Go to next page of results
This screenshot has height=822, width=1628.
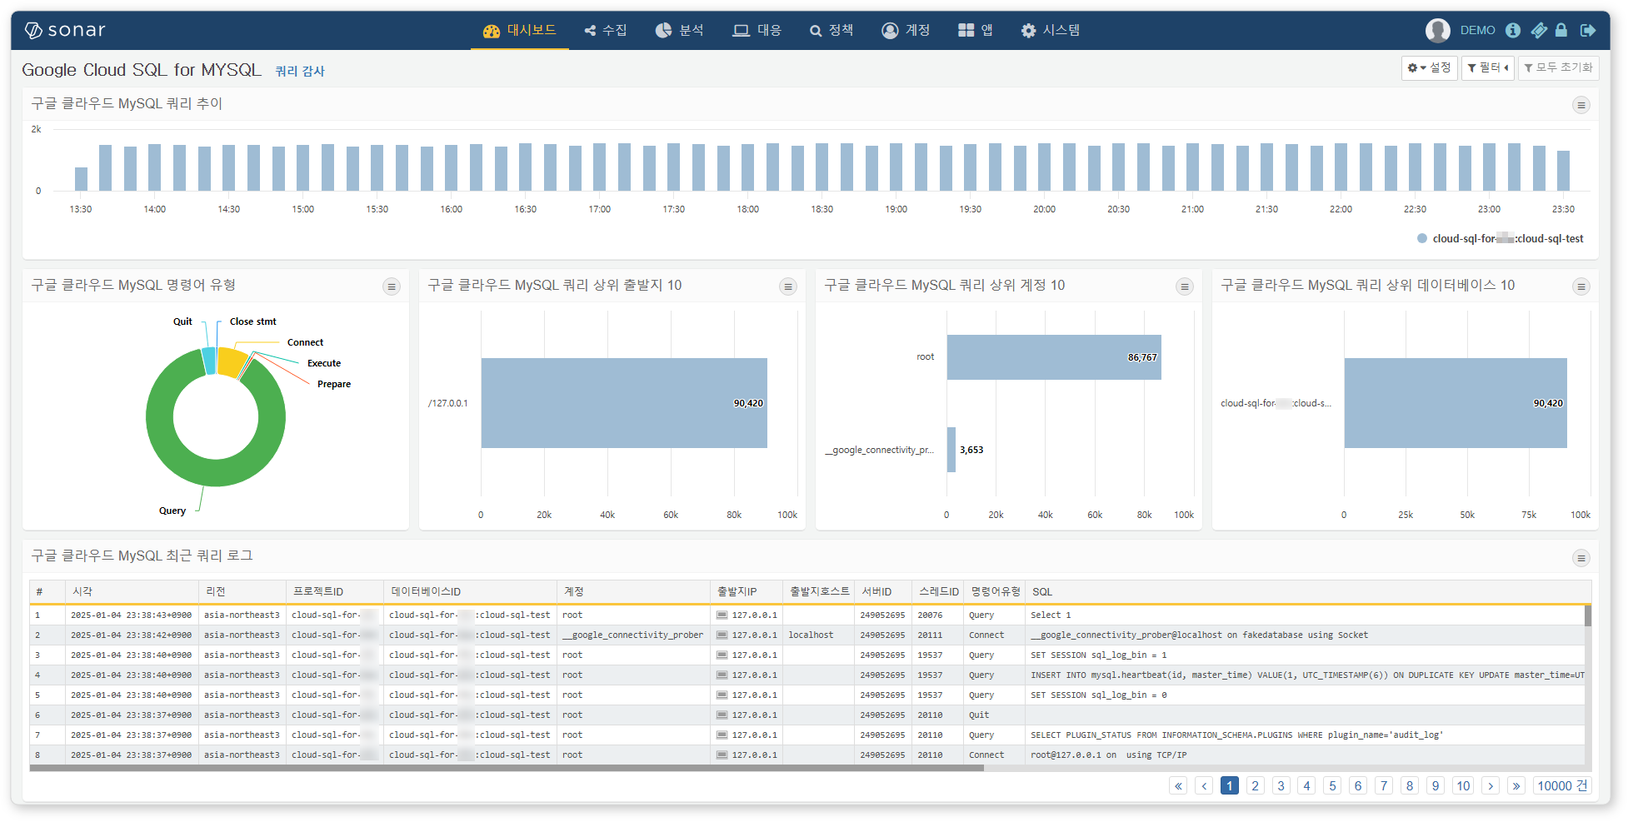(1491, 786)
